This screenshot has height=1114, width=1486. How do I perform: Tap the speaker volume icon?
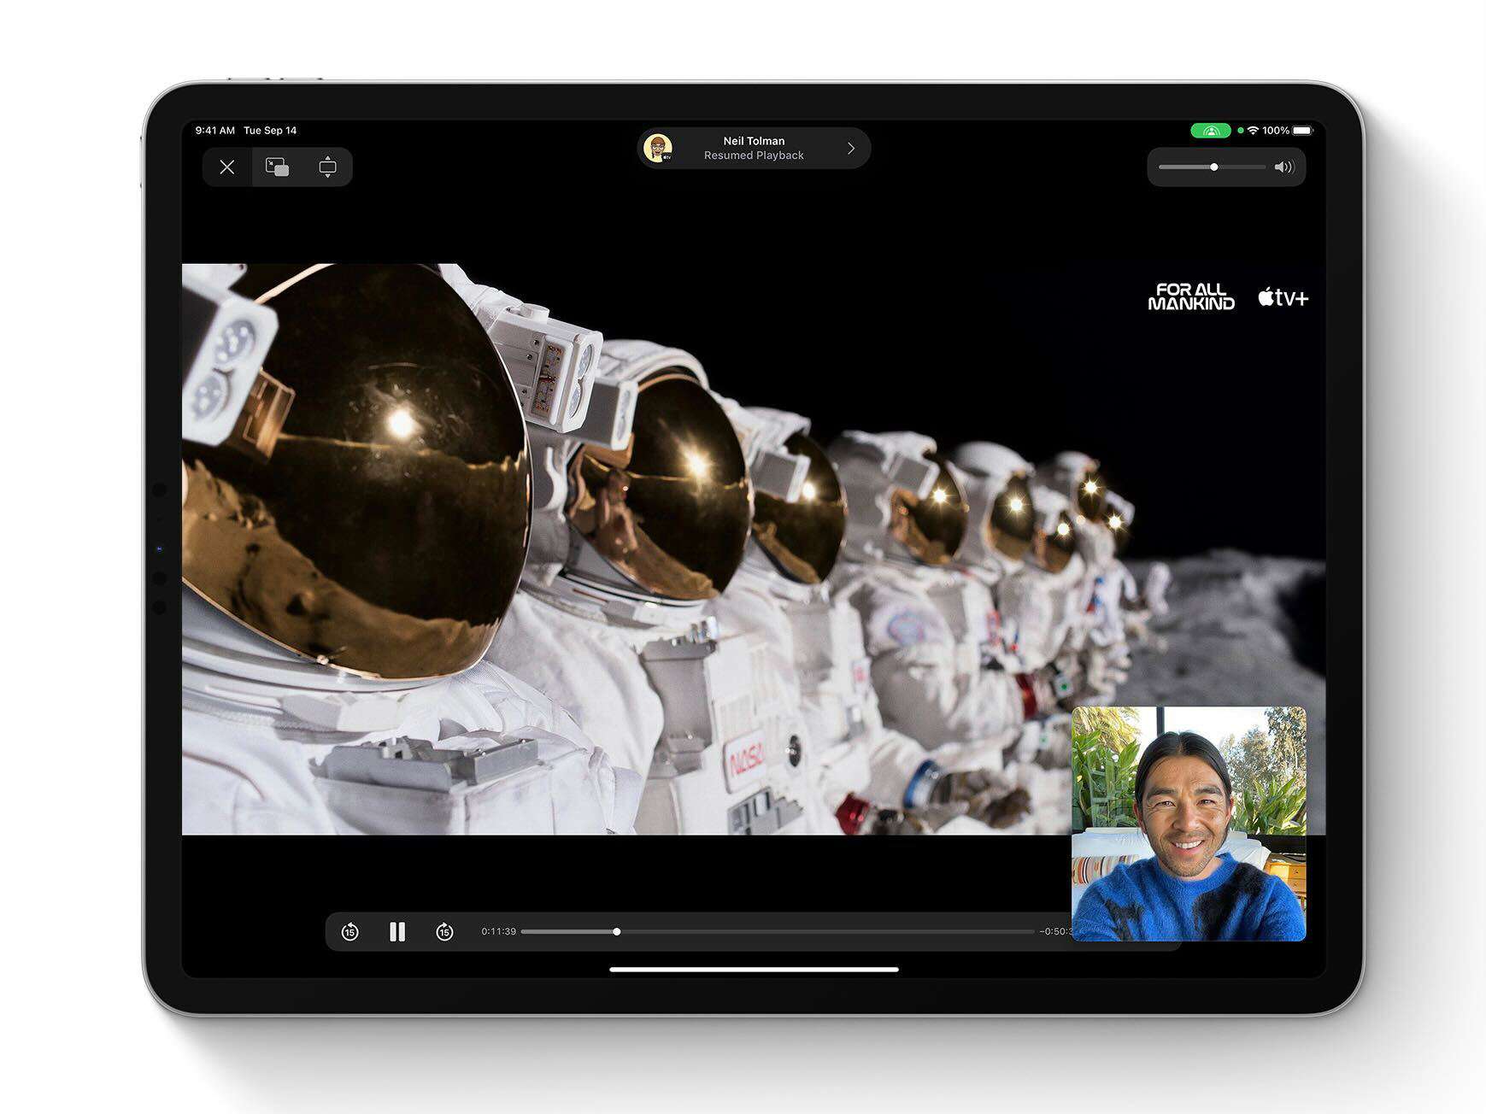pyautogui.click(x=1283, y=167)
